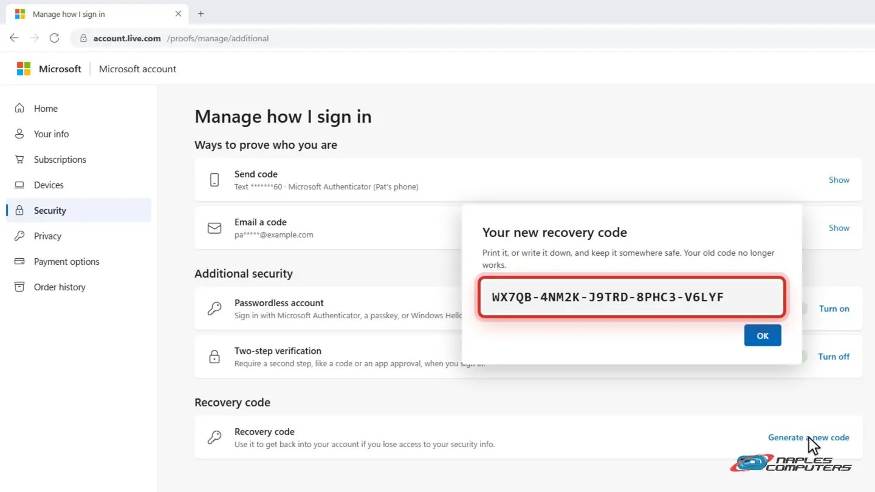Click the lock icon beside Two-step verification
The width and height of the screenshot is (875, 492).
pos(214,357)
